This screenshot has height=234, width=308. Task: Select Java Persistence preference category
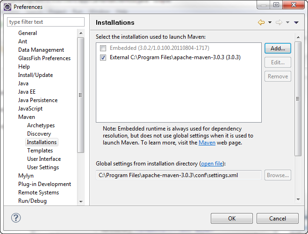tap(38, 100)
